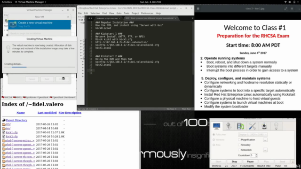Open the microphone audio tab in the recorder
Screen dimensions: 301x169
click(x=228, y=126)
